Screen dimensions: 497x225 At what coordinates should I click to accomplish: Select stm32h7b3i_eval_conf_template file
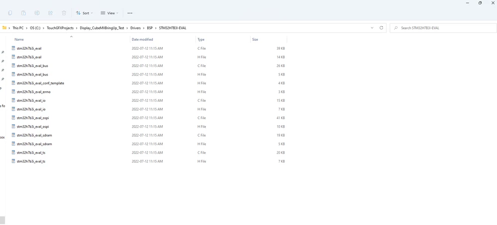(x=149, y=83)
